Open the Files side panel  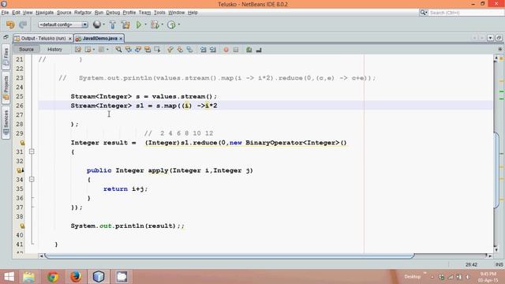click(x=6, y=57)
